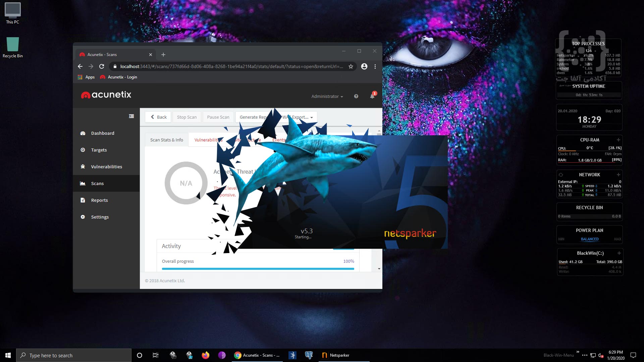Click the help question mark icon
The image size is (644, 362).
[x=356, y=96]
